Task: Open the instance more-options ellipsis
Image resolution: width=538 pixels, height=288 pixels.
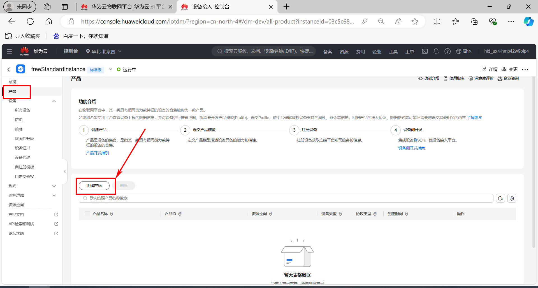Action: (525, 69)
